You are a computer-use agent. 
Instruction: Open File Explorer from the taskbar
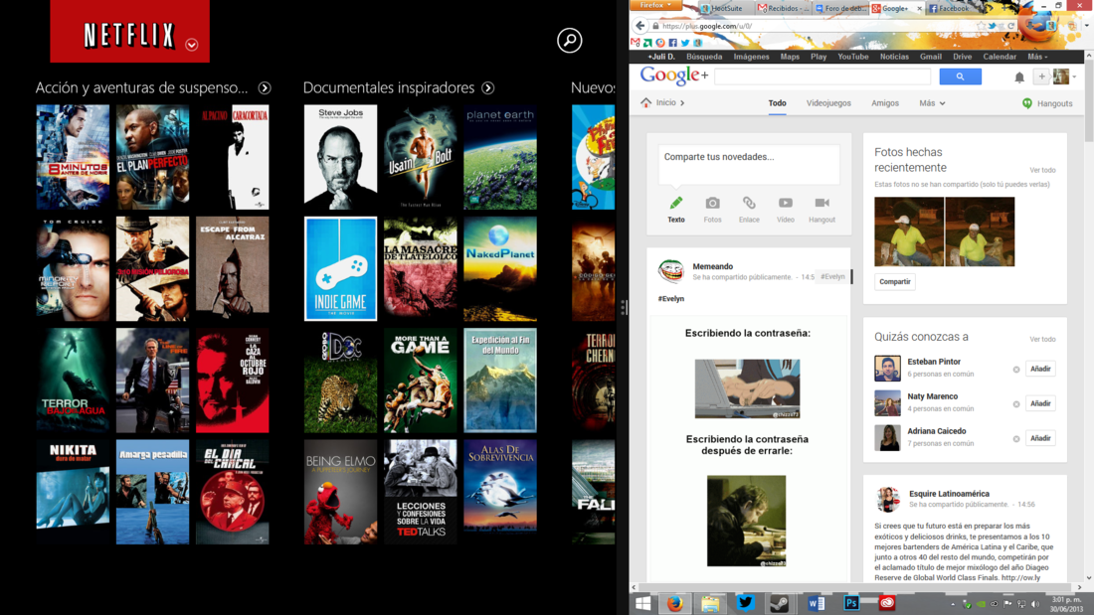click(710, 603)
